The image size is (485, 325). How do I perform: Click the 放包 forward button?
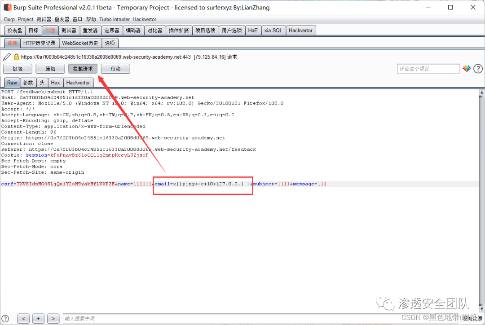(x=18, y=69)
